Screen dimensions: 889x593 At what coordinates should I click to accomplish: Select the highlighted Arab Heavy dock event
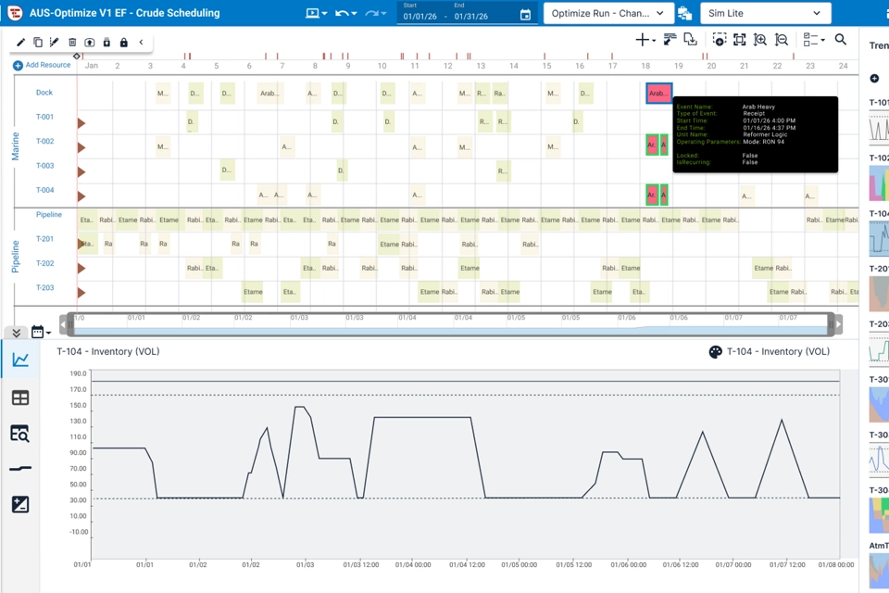point(658,93)
